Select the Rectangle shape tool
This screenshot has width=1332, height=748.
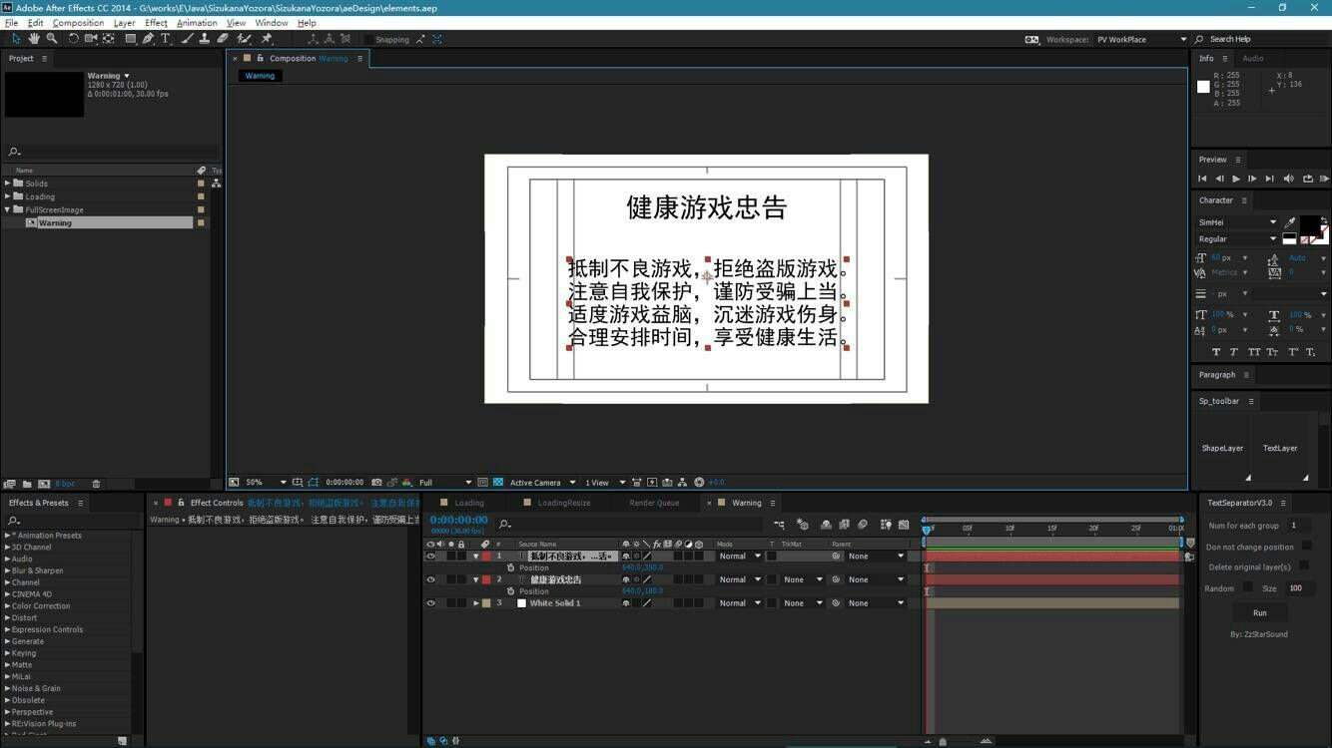130,39
